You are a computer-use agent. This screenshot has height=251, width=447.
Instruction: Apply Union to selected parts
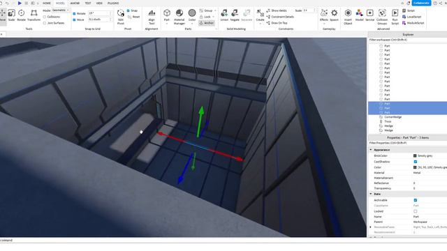(x=224, y=15)
